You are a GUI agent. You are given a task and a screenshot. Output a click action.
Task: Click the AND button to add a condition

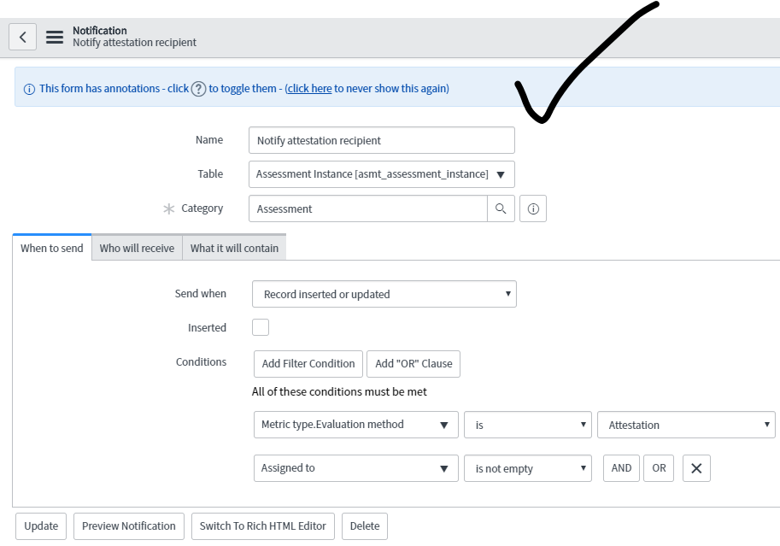click(x=621, y=467)
